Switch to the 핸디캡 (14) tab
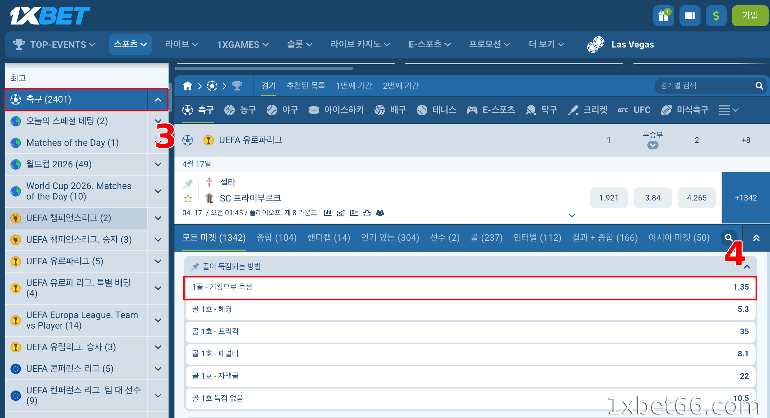The image size is (770, 418). pyautogui.click(x=329, y=237)
